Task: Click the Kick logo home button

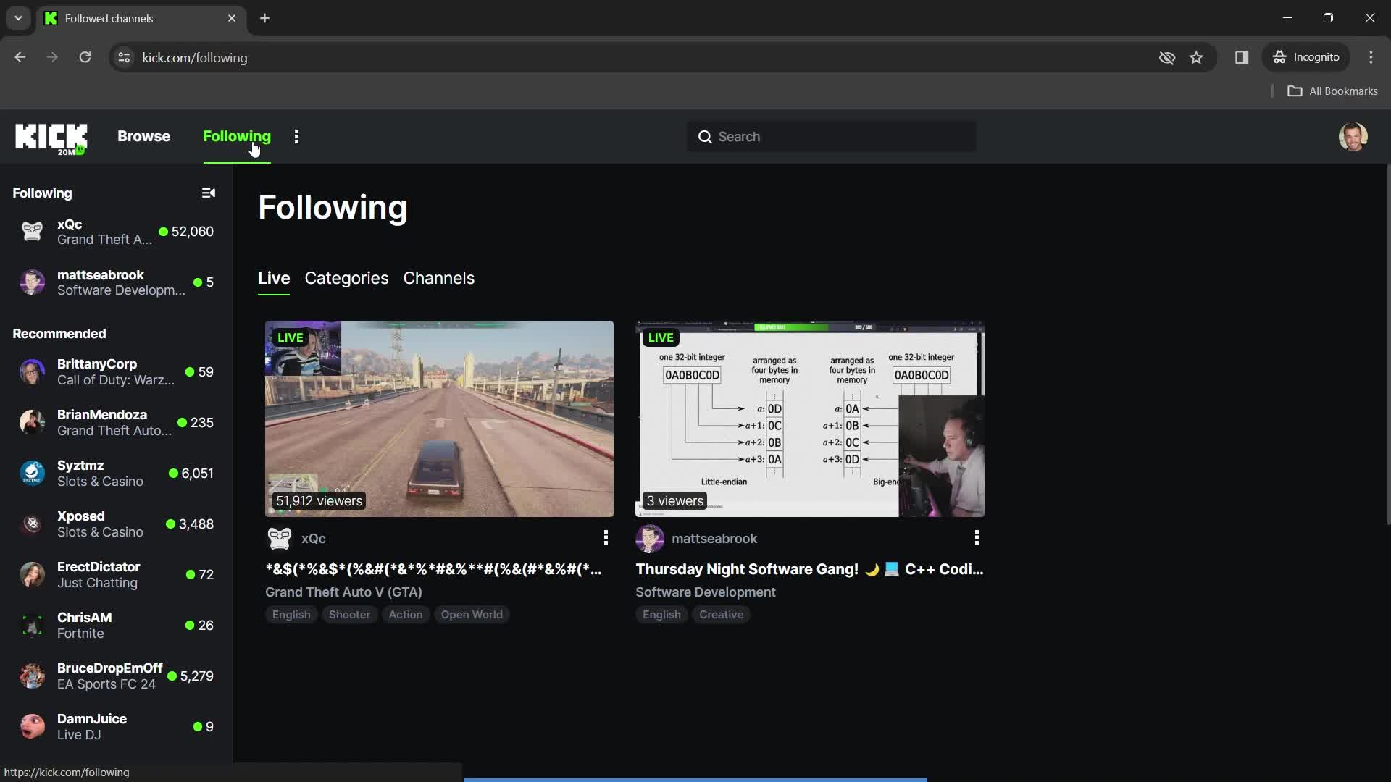Action: coord(51,137)
